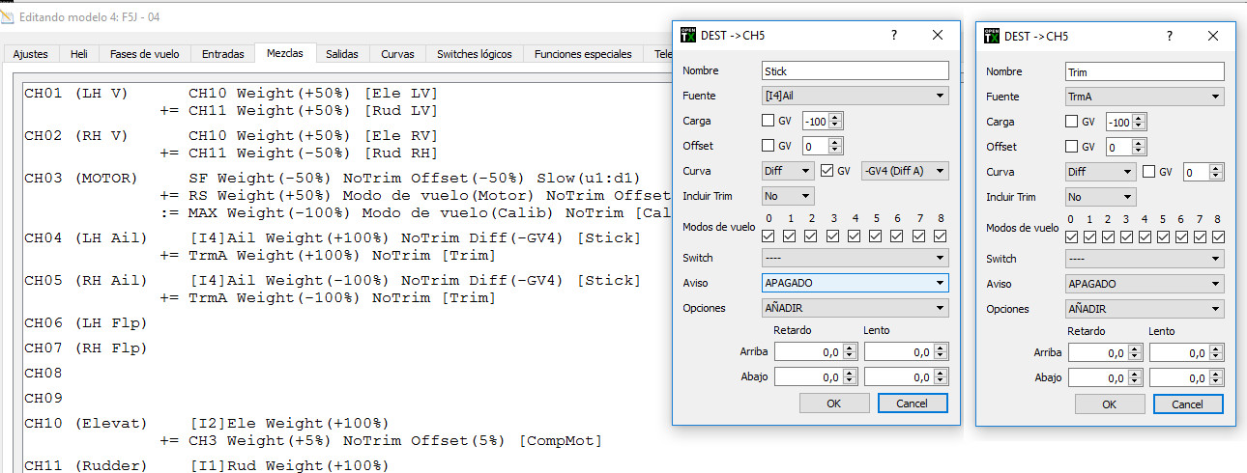This screenshot has width=1247, height=473.
Task: Click the OpenTX icon in Stick dialog title bar
Action: (688, 36)
